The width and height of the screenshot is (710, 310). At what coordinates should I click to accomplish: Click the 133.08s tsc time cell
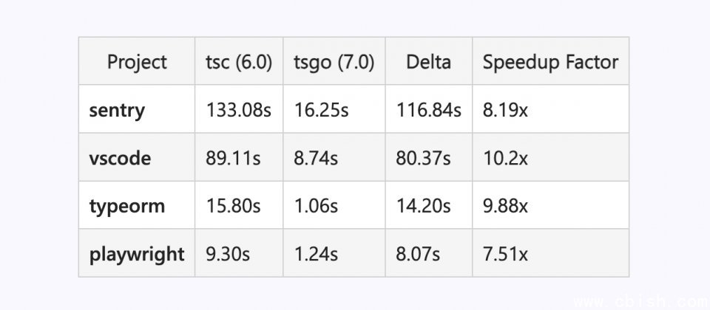[239, 111]
